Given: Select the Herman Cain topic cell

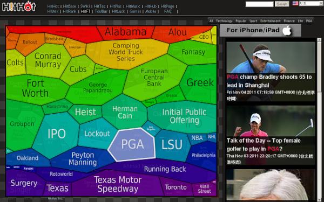Looking at the screenshot, I should [x=125, y=113].
